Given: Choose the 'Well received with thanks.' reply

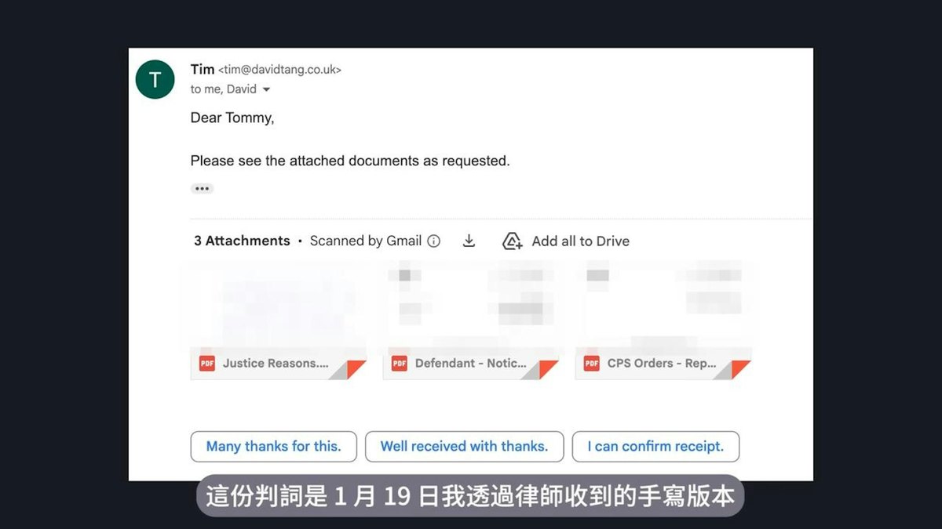Looking at the screenshot, I should [464, 447].
